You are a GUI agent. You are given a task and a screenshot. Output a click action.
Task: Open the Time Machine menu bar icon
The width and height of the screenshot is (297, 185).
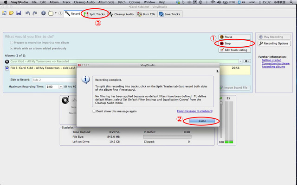click(x=200, y=2)
